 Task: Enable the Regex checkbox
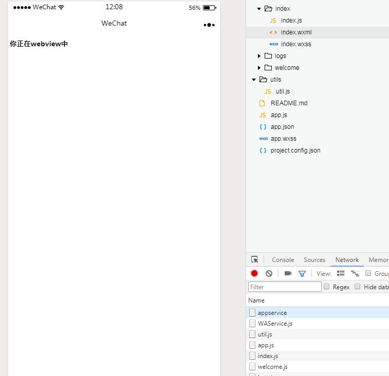327,287
